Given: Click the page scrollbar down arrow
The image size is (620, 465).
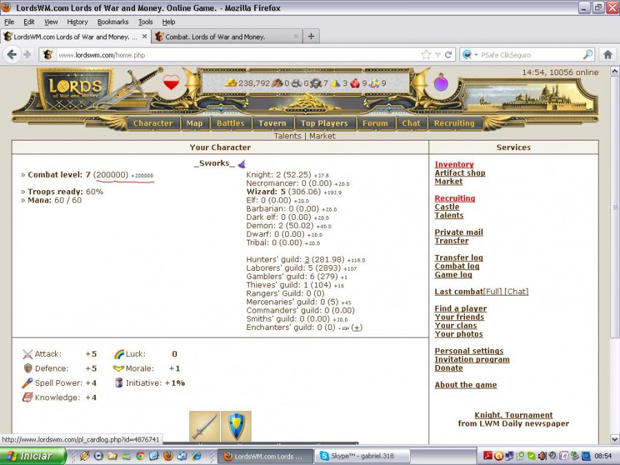Looking at the screenshot, I should point(615,439).
